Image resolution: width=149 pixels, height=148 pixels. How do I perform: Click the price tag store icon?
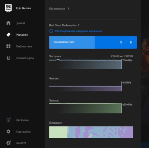coord(8,34)
